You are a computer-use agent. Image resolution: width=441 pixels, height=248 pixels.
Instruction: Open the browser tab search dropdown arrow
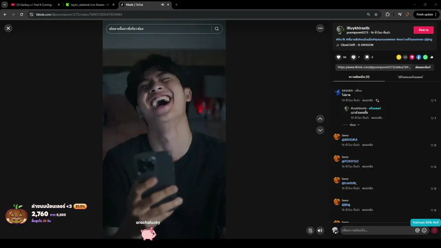[x=4, y=5]
